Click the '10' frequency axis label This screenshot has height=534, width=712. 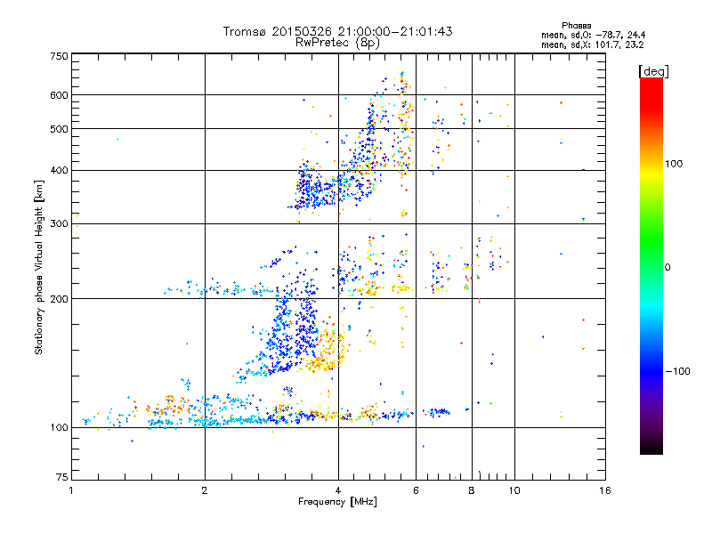click(x=514, y=490)
